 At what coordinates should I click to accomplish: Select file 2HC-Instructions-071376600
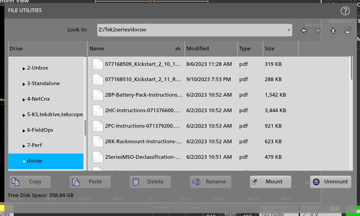coord(143,111)
